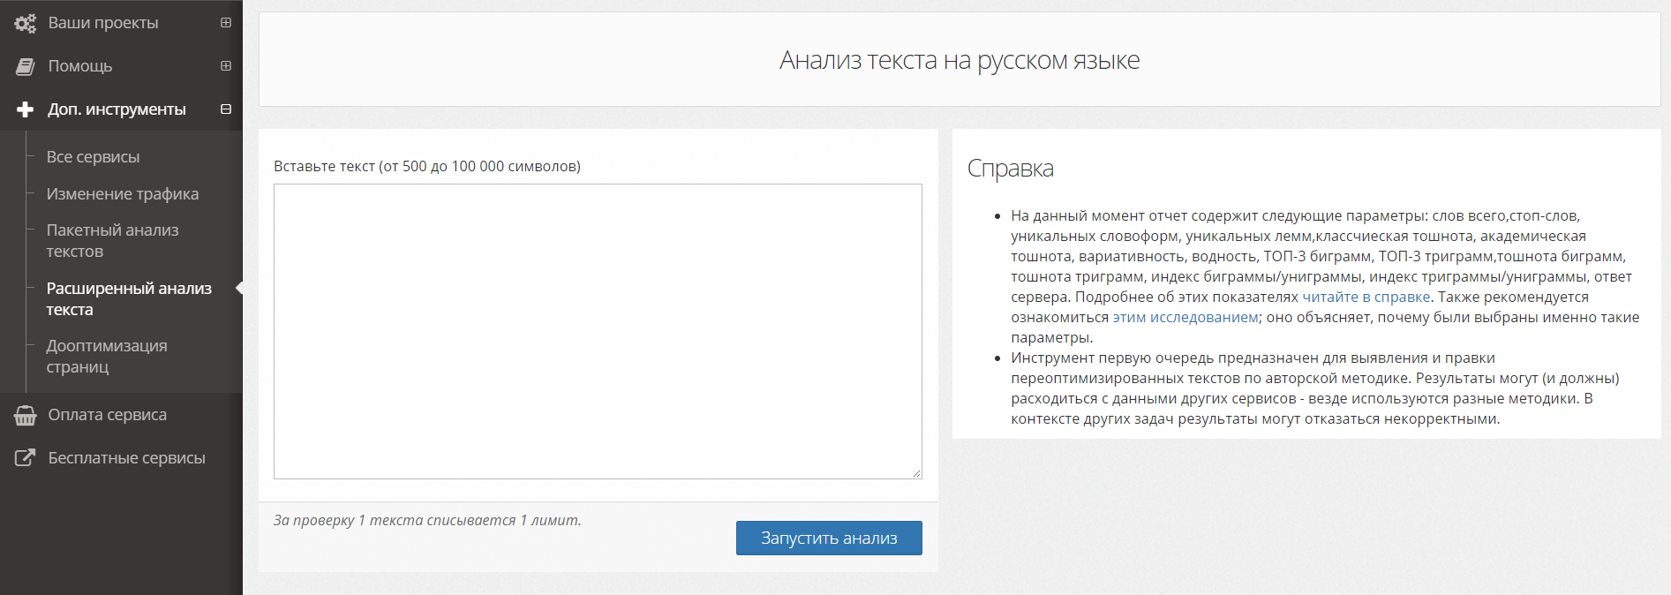Select Расширенный анализ текста item

click(x=129, y=299)
